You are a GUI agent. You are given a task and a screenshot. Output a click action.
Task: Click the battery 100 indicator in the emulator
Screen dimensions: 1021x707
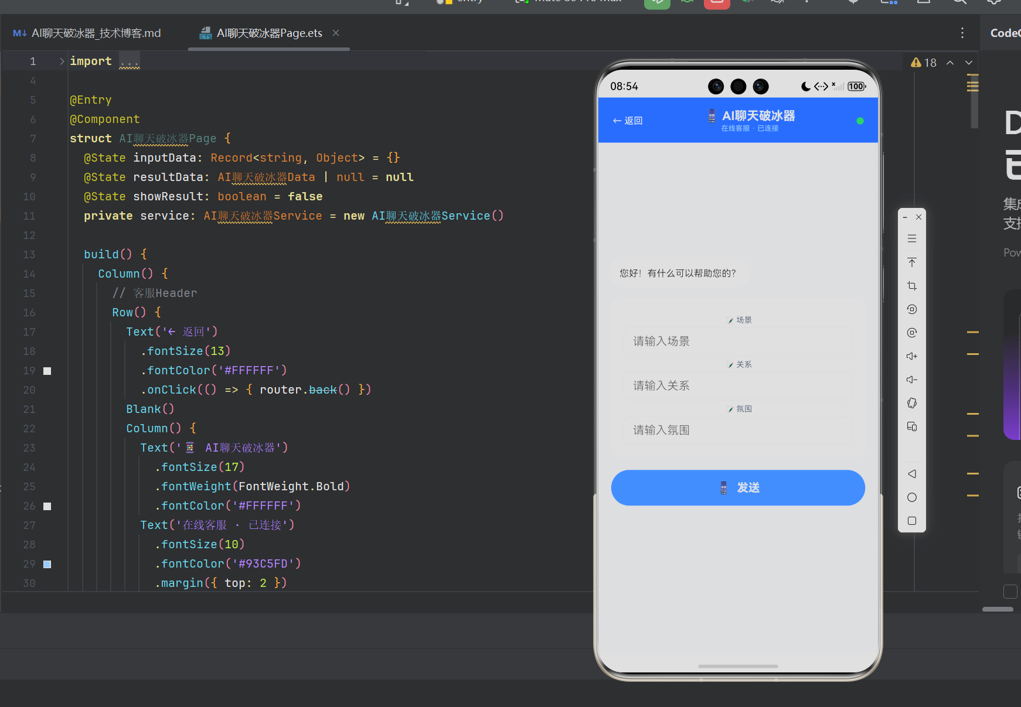(856, 87)
